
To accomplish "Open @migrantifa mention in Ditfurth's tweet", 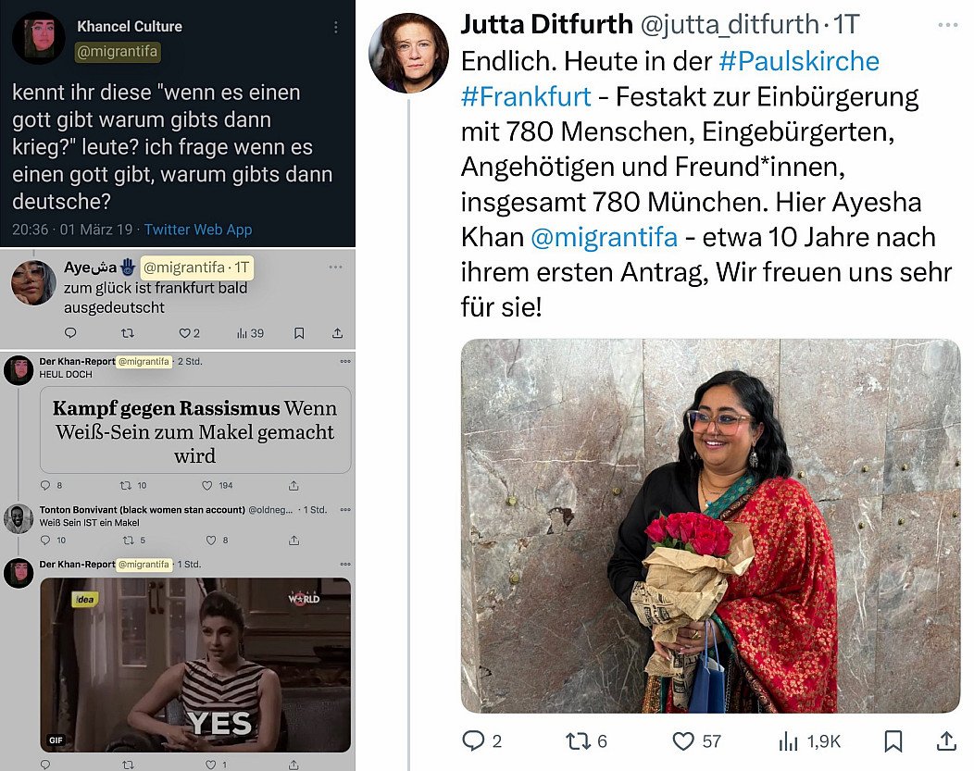I will point(604,237).
